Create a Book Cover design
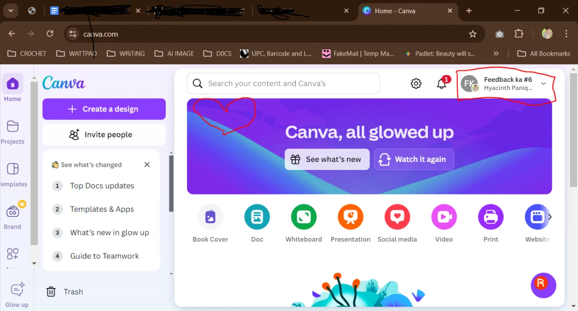 tap(210, 224)
